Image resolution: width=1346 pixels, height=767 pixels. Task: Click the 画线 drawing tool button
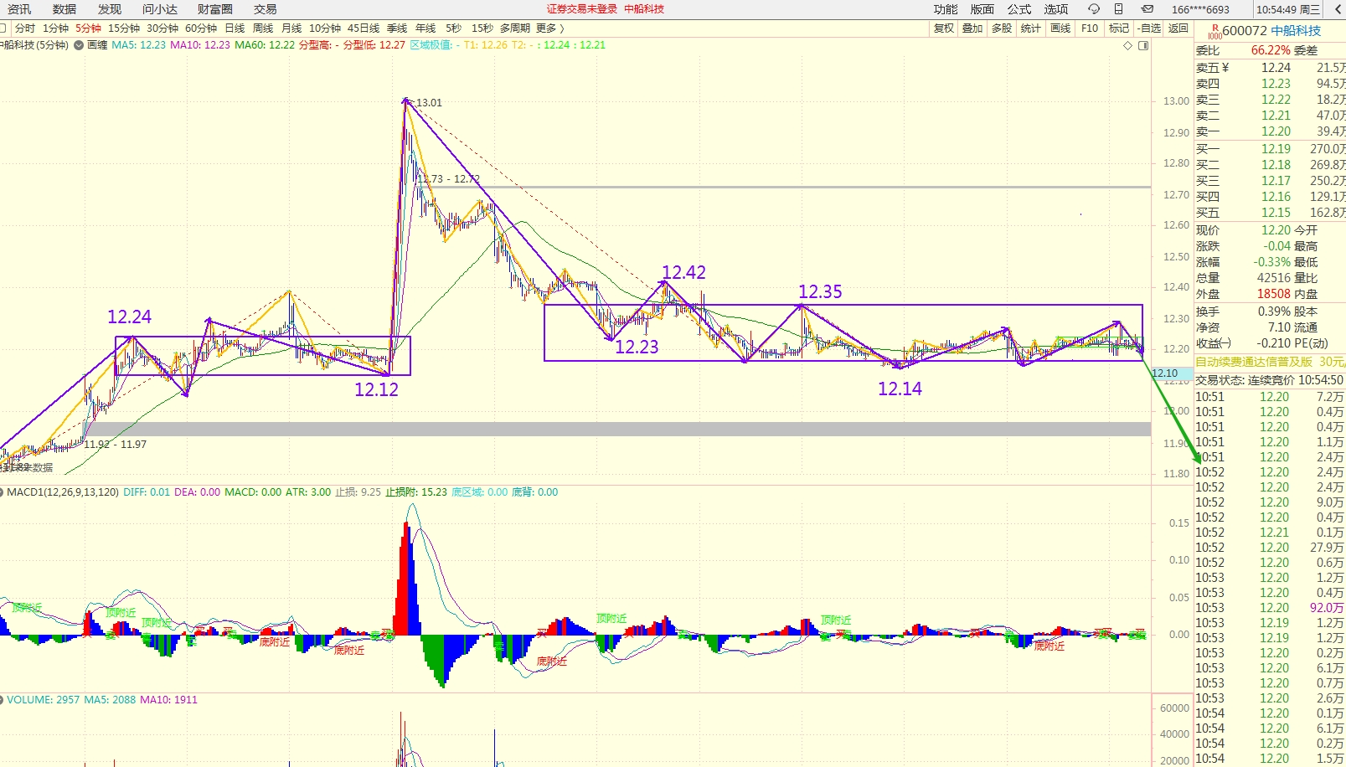1060,28
